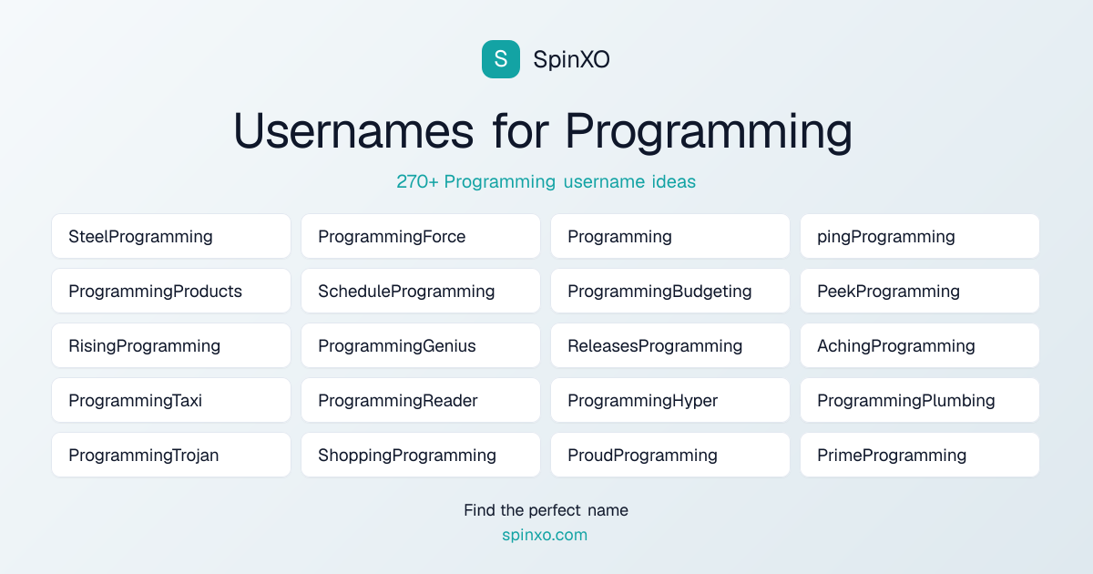Click the ReleasesProgramming username card

[x=670, y=345]
